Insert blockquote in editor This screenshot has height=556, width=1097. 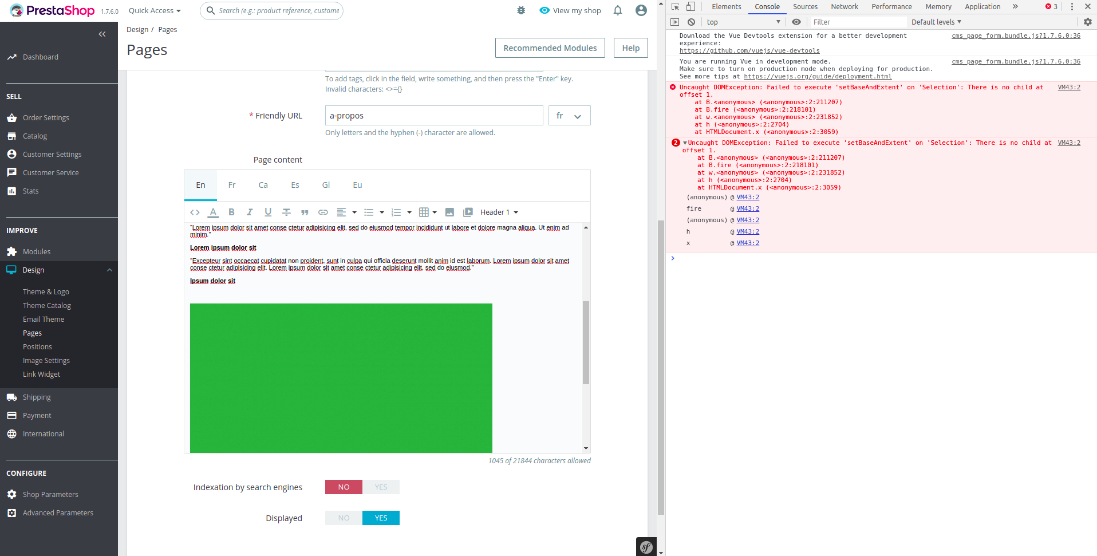coord(305,212)
